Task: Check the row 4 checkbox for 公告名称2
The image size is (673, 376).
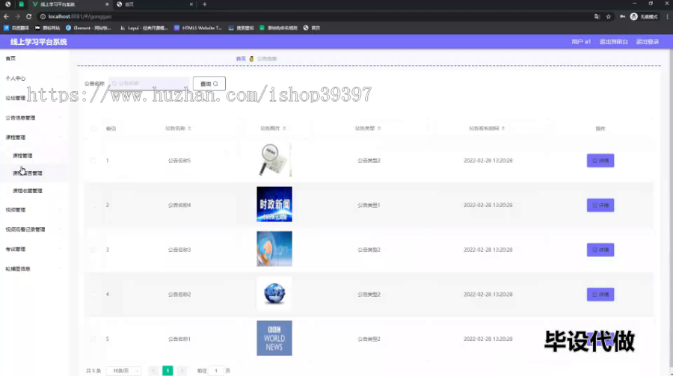Action: pyautogui.click(x=93, y=295)
